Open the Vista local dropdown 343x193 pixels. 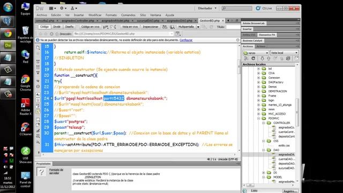pyautogui.click(x=284, y=53)
